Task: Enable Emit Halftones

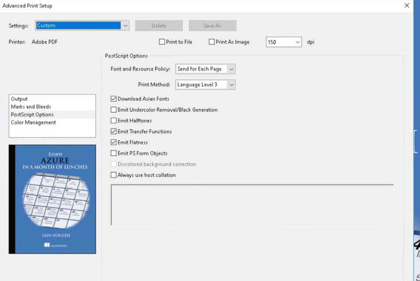Action: (x=113, y=120)
